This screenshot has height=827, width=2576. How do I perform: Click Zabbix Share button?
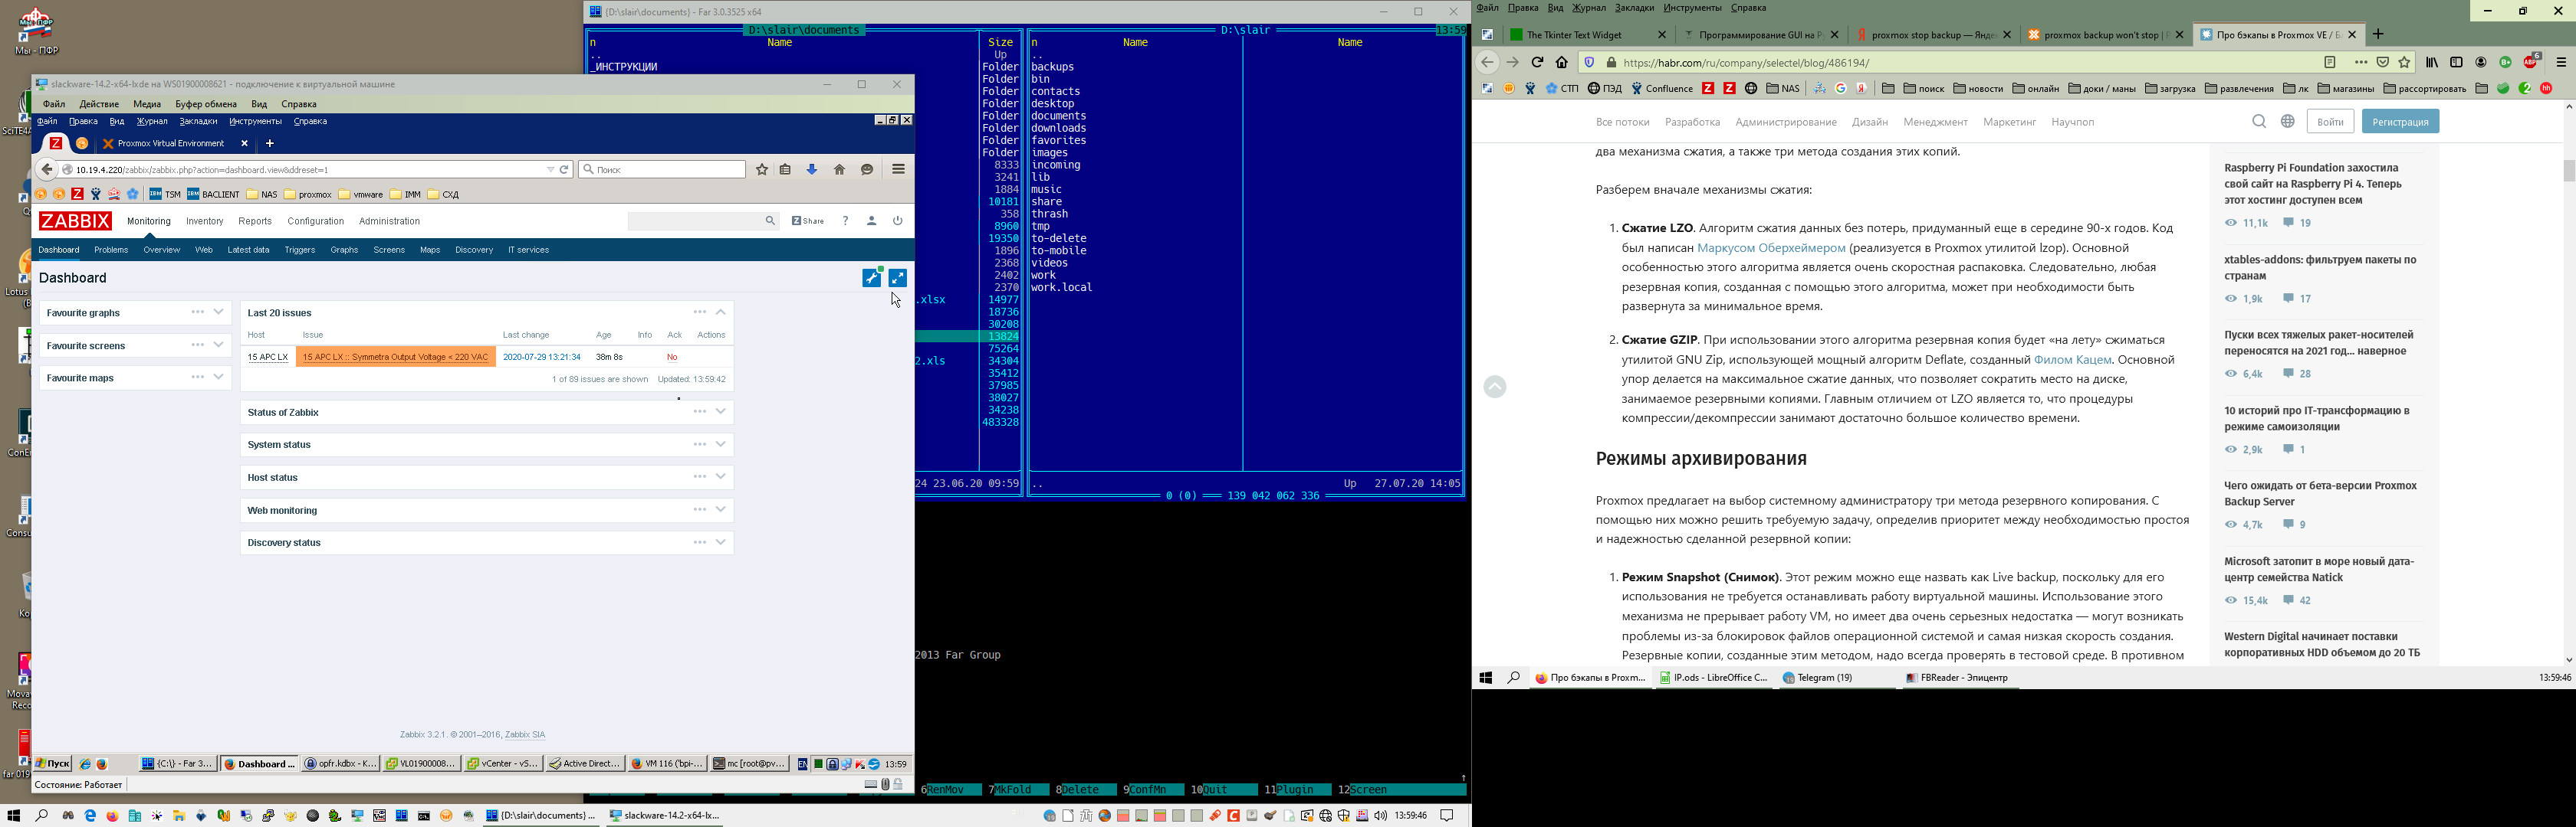(x=808, y=221)
